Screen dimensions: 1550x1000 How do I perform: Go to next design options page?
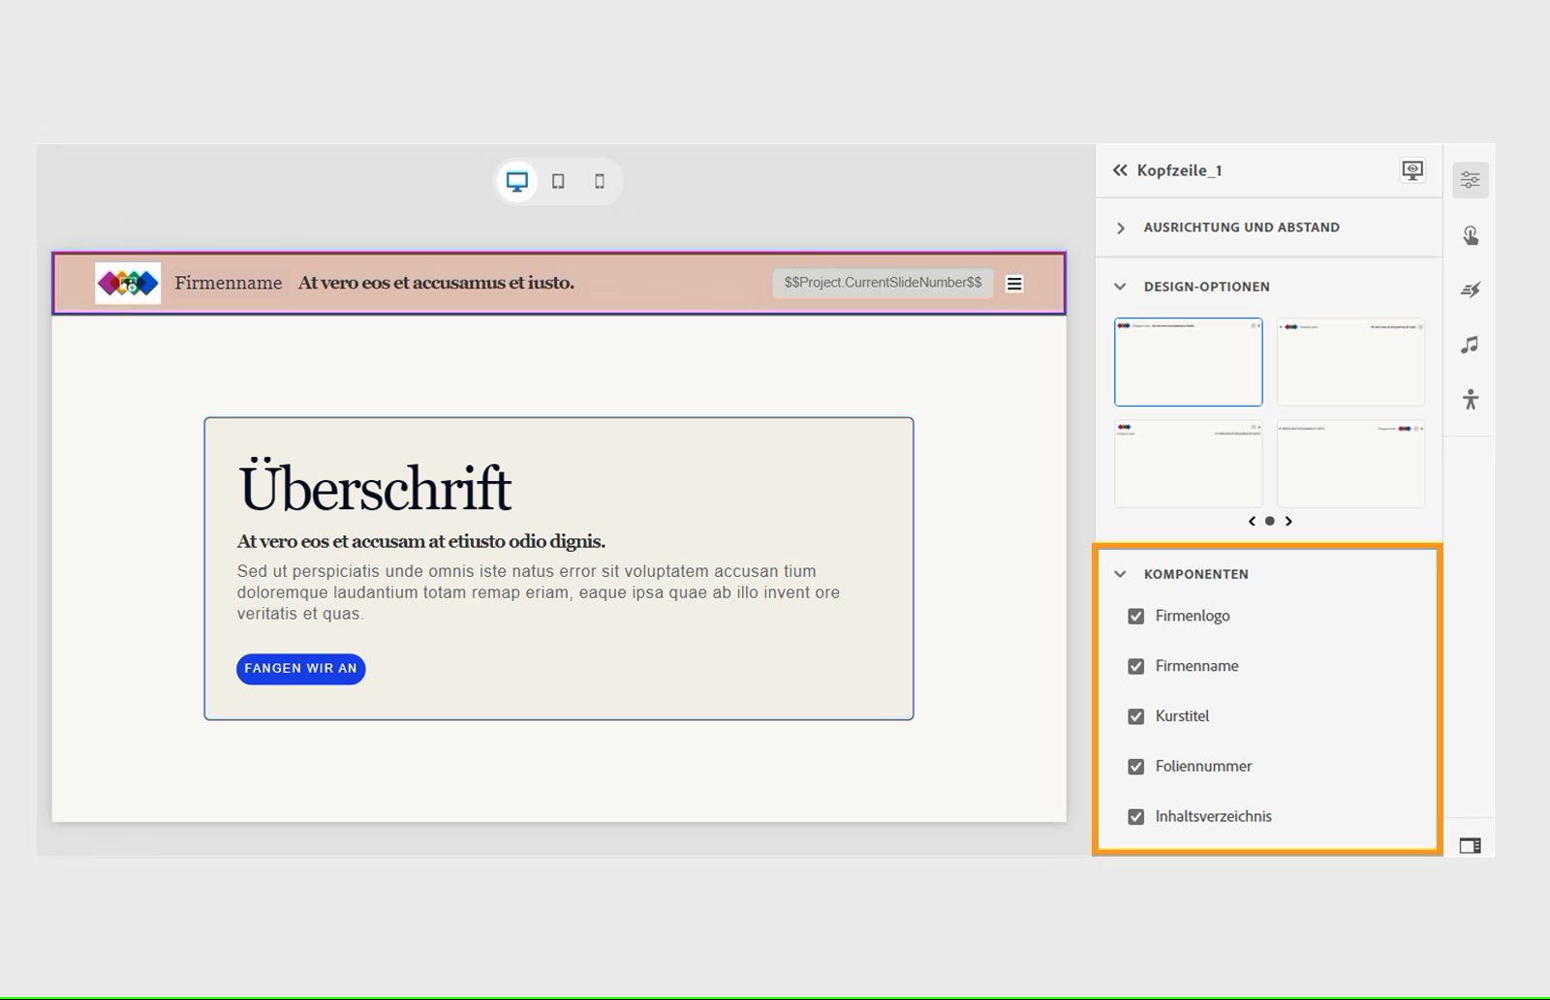coord(1288,521)
